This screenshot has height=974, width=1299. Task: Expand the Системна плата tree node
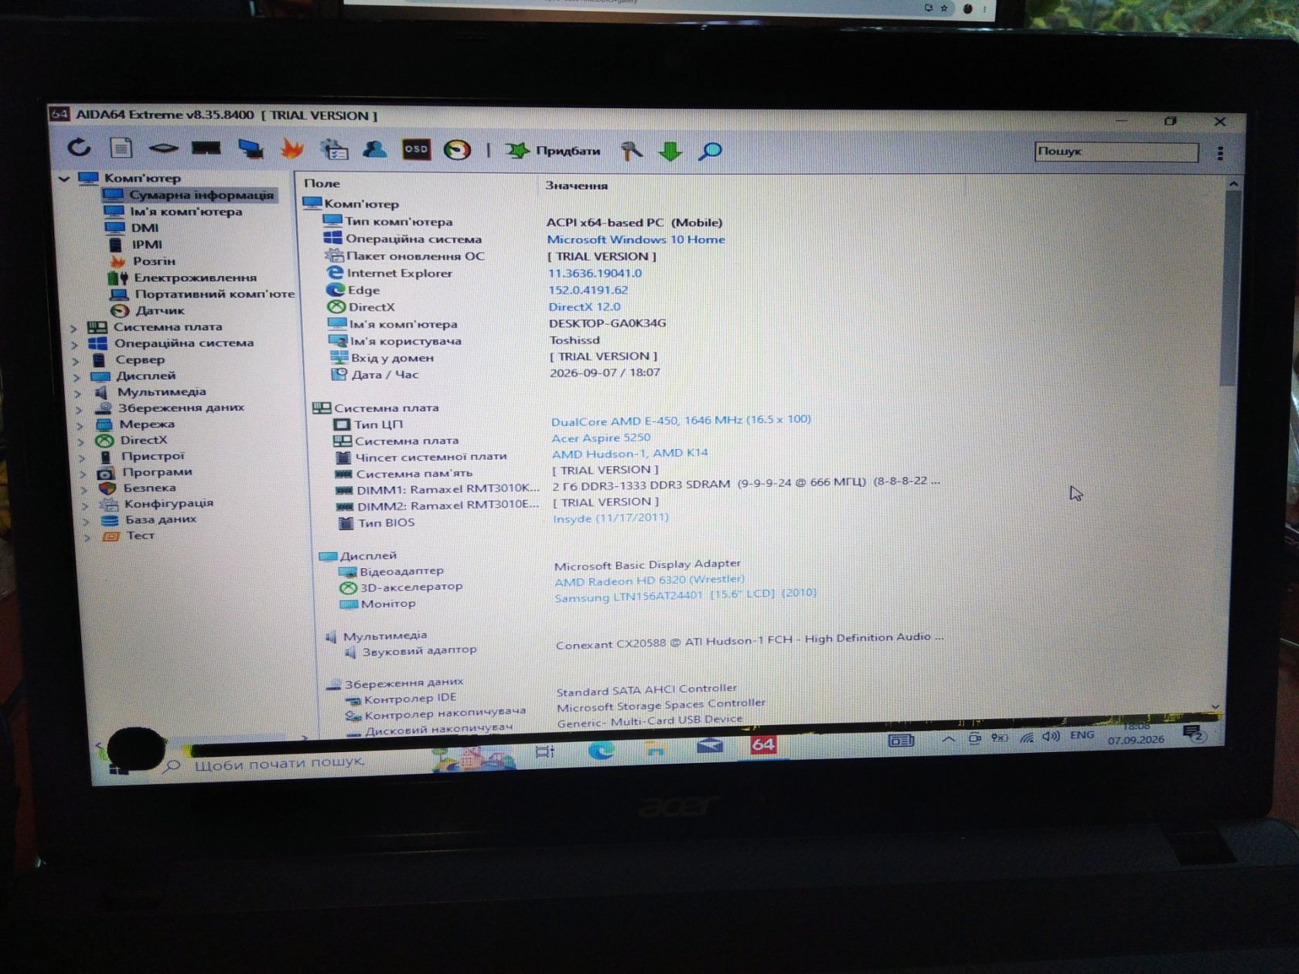pyautogui.click(x=74, y=328)
